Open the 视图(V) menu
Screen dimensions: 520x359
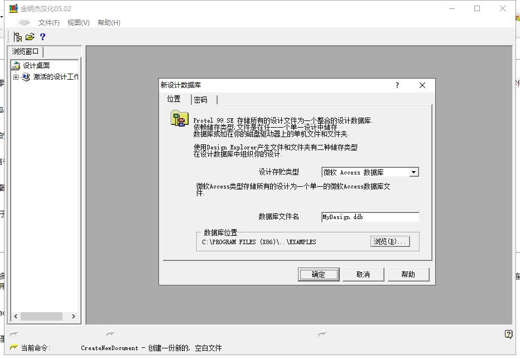click(78, 22)
